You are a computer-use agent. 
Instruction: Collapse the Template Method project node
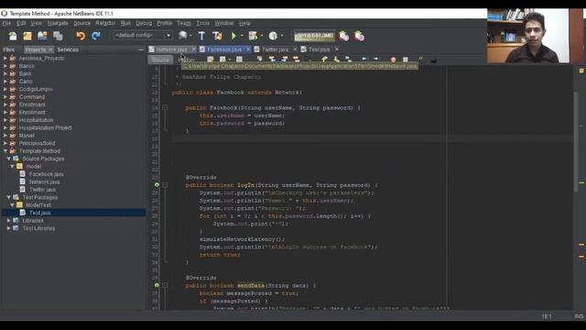[5, 150]
